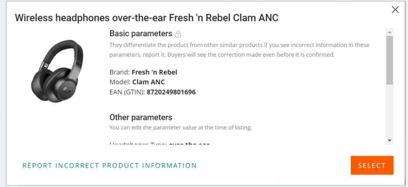This screenshot has height=187, width=408.
Task: Click the dialog title about Fresh 'n Rebel headphones
Action: tap(147, 18)
